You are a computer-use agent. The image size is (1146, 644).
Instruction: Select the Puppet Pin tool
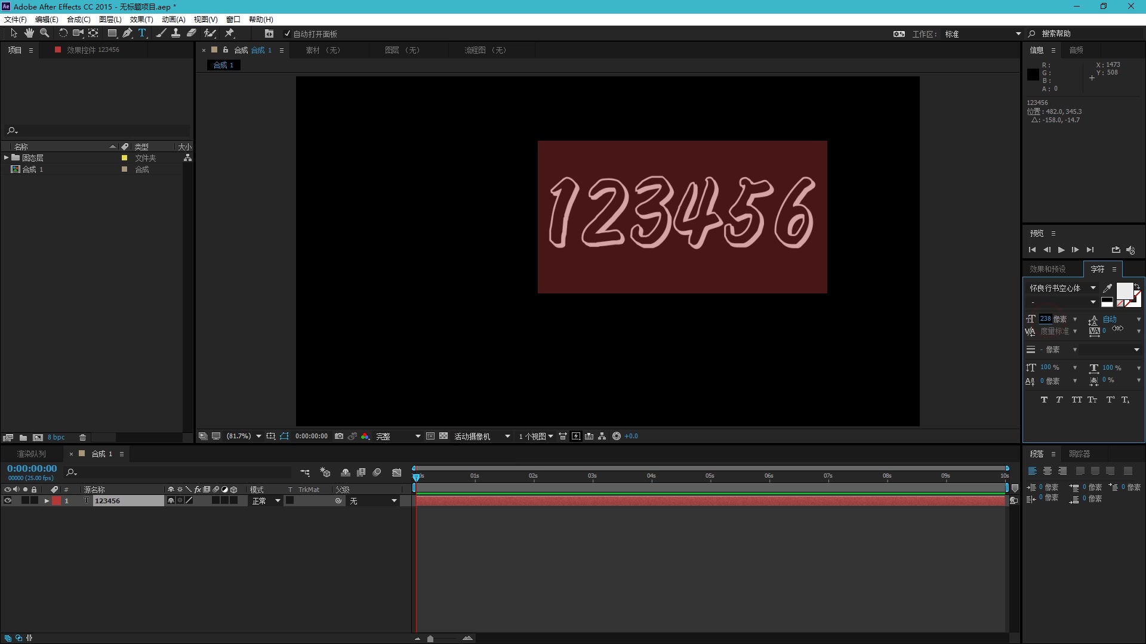230,33
